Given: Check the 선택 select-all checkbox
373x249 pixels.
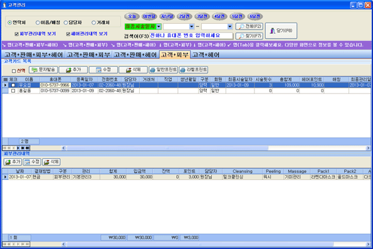Looking at the screenshot, I should click(14, 71).
